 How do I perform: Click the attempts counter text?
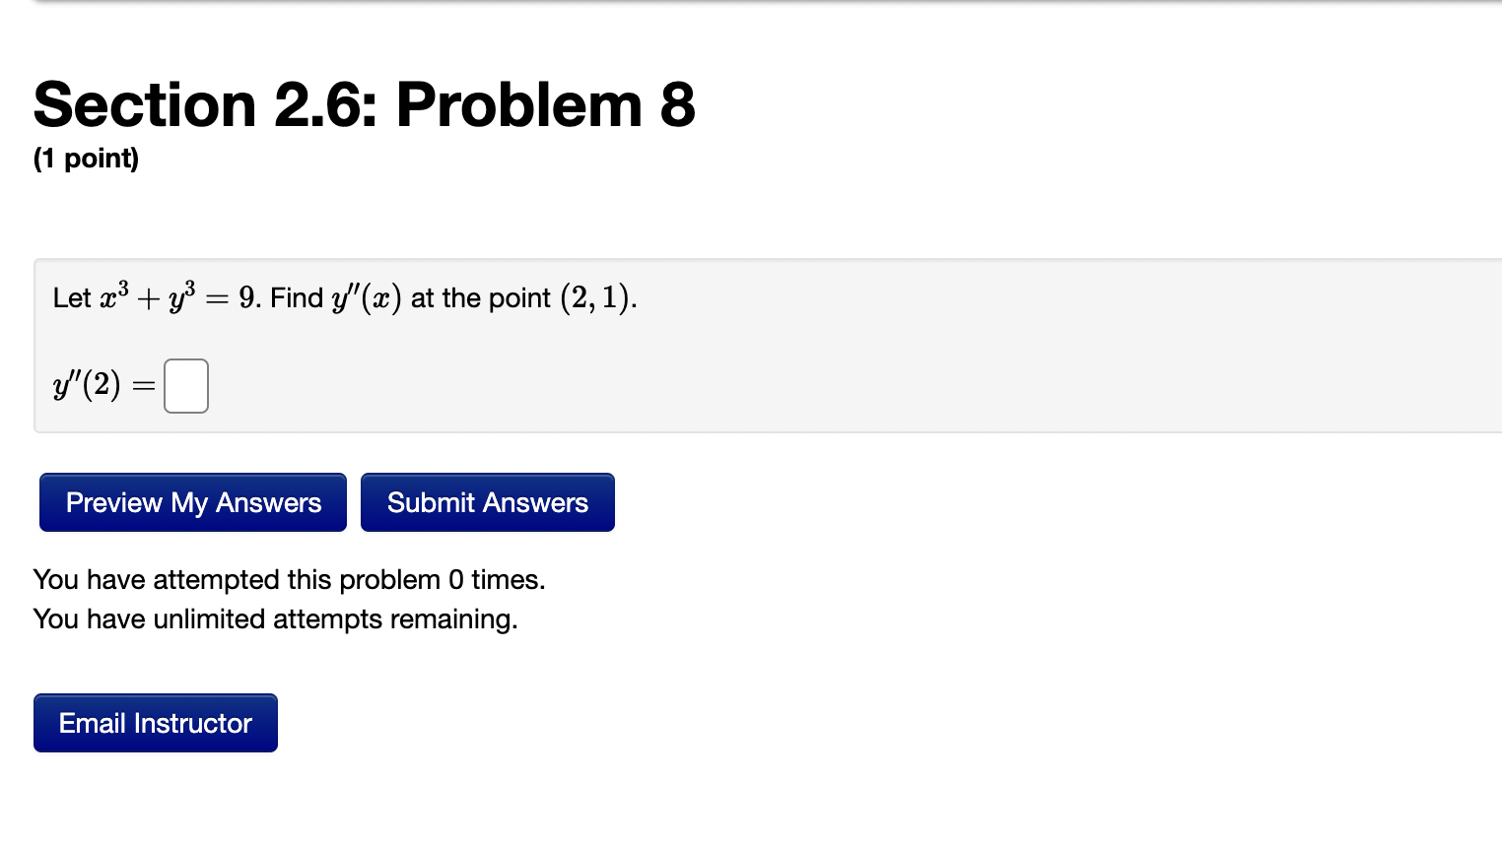[x=290, y=580]
